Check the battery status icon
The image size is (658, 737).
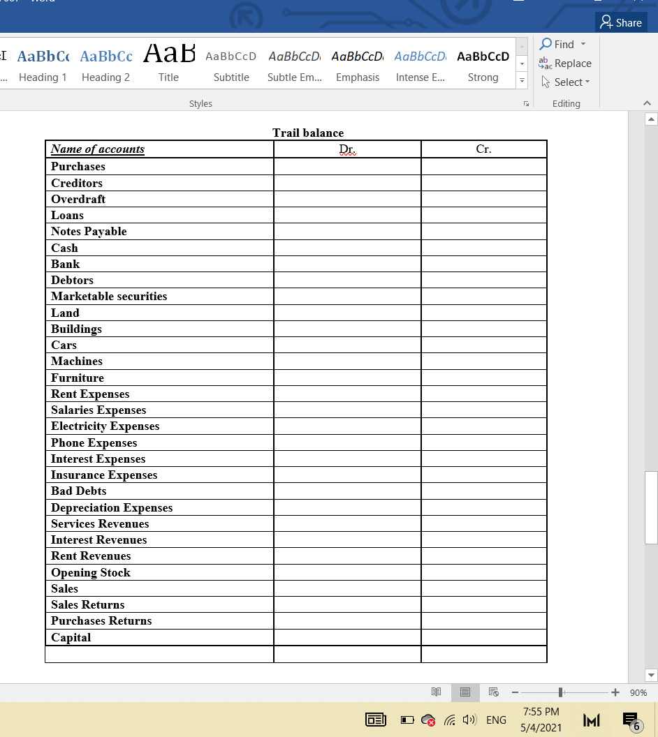[x=407, y=720]
